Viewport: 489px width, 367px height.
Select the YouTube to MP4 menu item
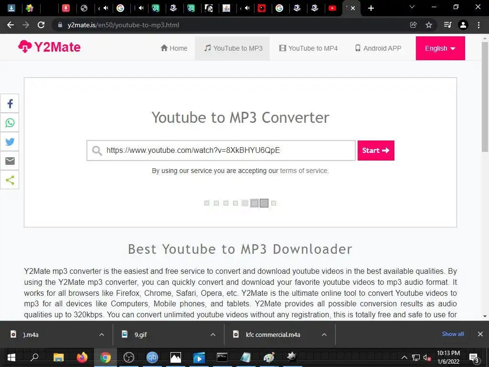pyautogui.click(x=308, y=48)
